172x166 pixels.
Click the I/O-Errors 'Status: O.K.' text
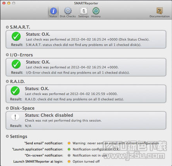(x=38, y=62)
